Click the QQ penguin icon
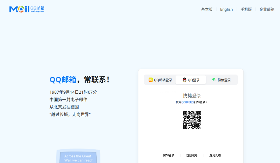This screenshot has height=163, width=280. click(185, 80)
